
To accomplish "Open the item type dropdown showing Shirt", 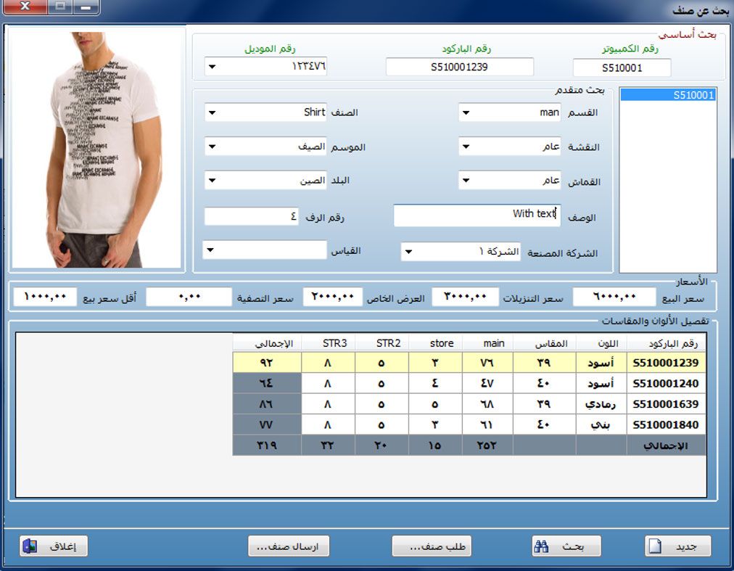I will 211,113.
